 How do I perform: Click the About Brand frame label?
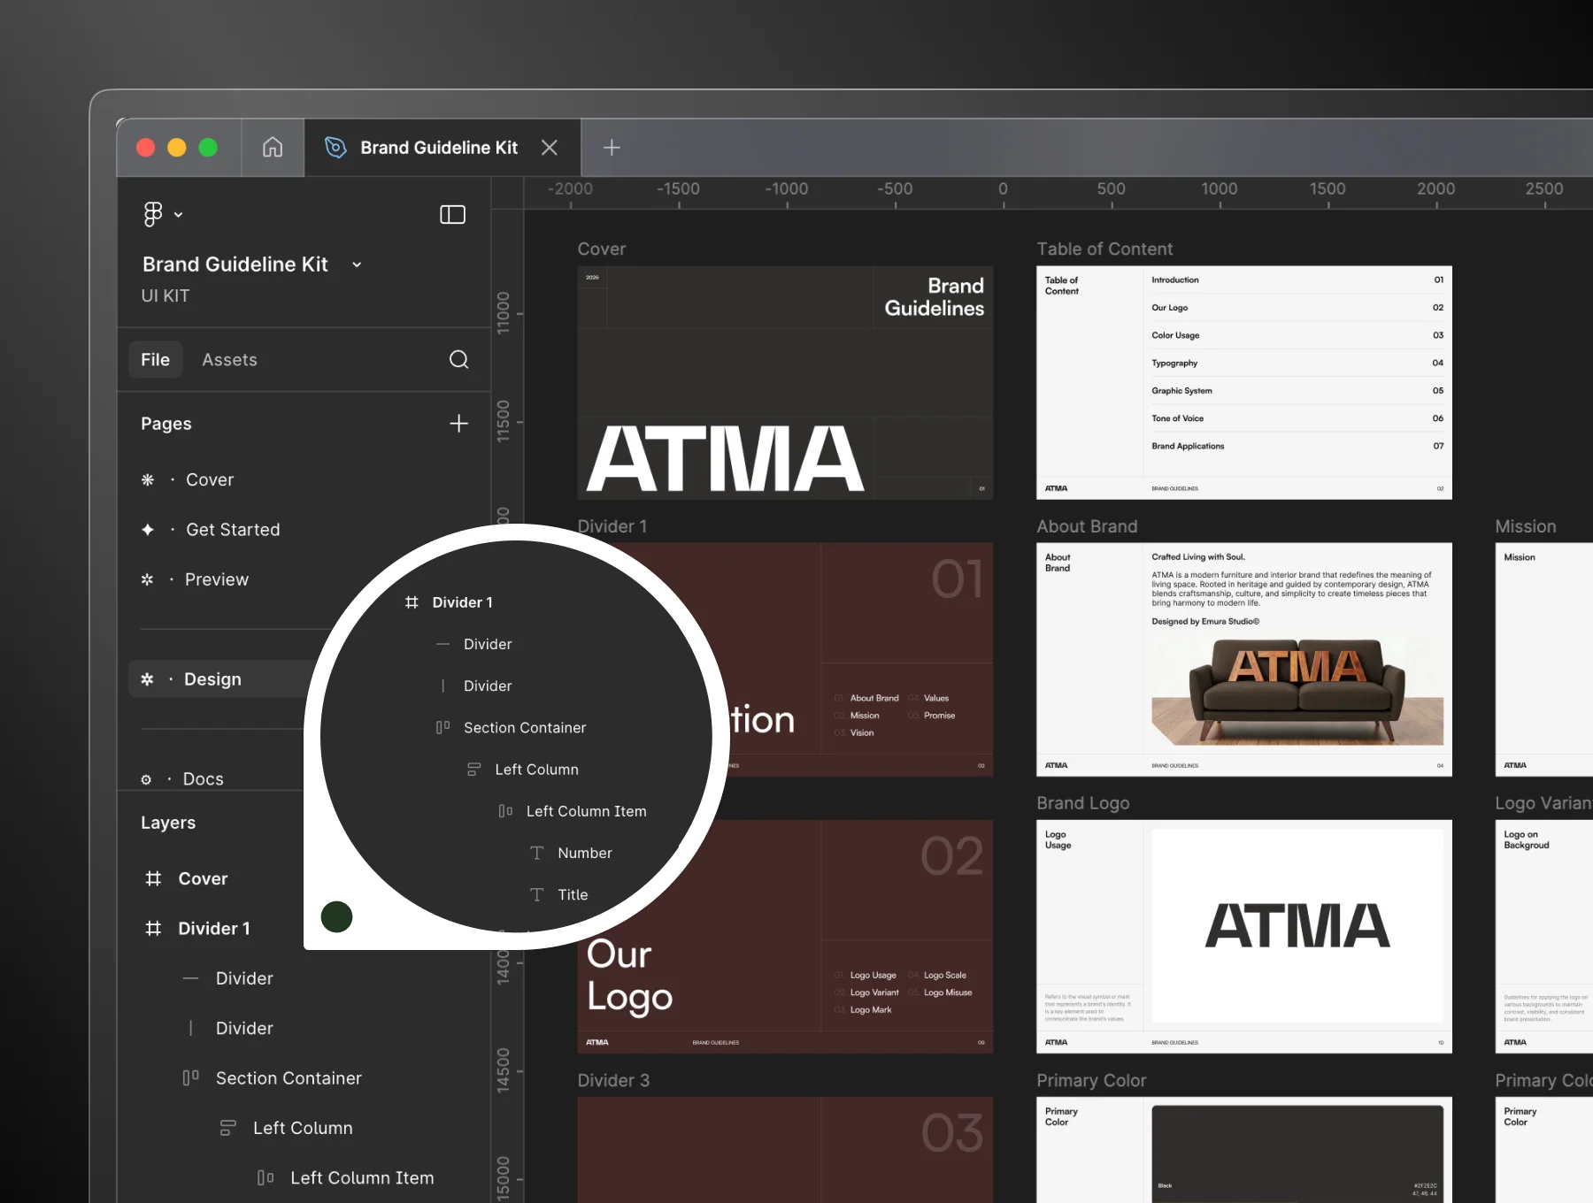point(1087,526)
